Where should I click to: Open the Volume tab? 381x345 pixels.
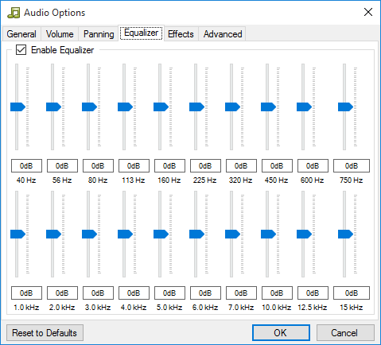pyautogui.click(x=60, y=34)
